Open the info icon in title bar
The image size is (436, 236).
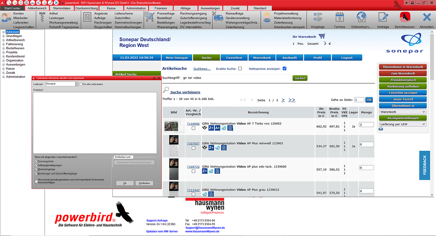tap(21, 3)
